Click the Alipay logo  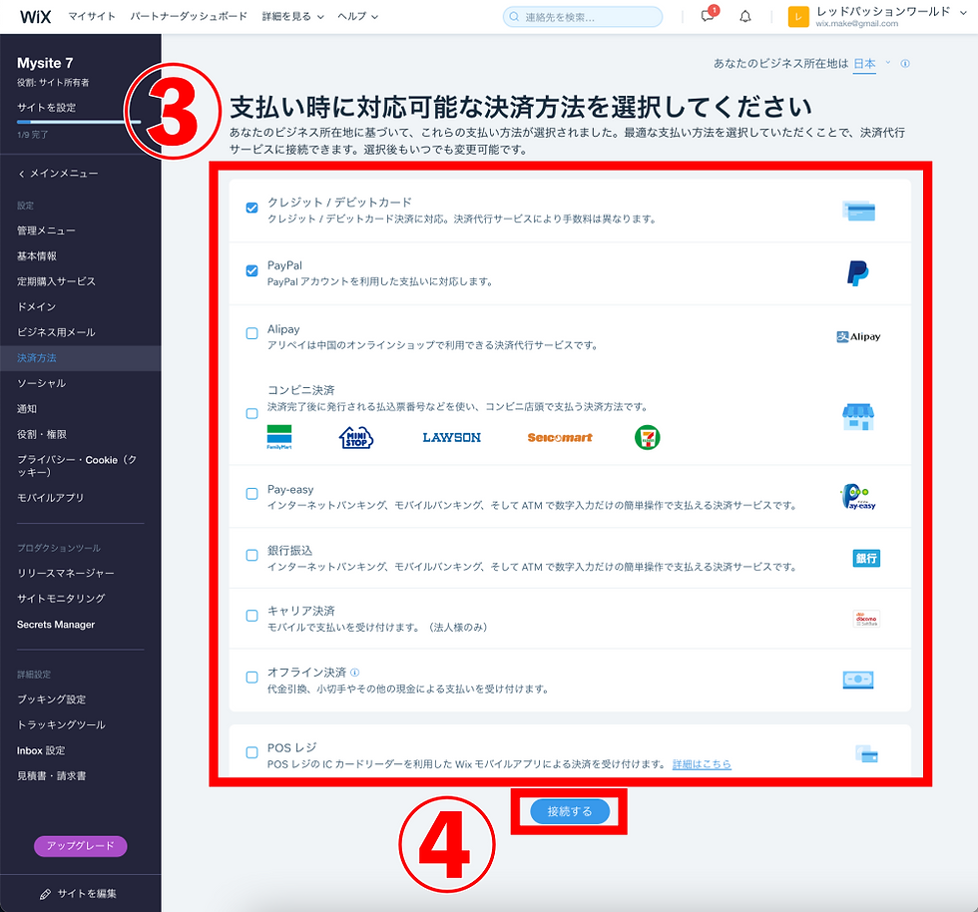858,337
